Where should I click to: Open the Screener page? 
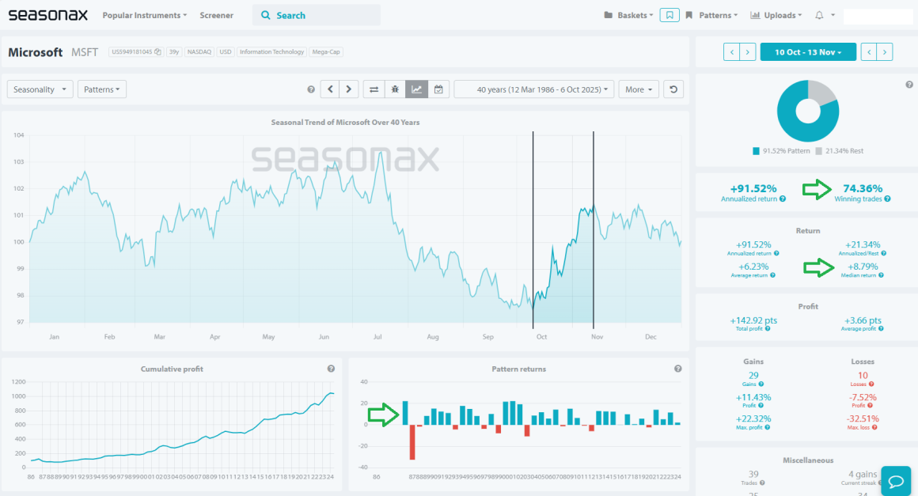(x=216, y=15)
